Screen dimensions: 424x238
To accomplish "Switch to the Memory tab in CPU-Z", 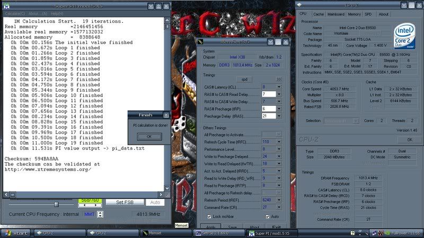I will [354, 14].
